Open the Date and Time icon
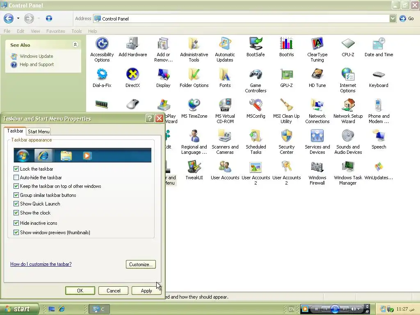Image resolution: width=420 pixels, height=315 pixels. 379,47
